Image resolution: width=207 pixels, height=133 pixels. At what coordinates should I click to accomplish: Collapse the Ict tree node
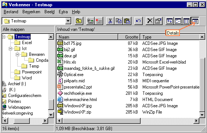(x=10, y=48)
